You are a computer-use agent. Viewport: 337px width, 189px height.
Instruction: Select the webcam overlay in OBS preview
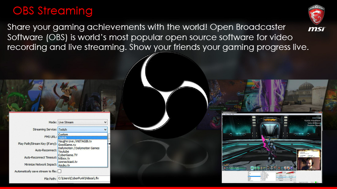click(x=309, y=160)
